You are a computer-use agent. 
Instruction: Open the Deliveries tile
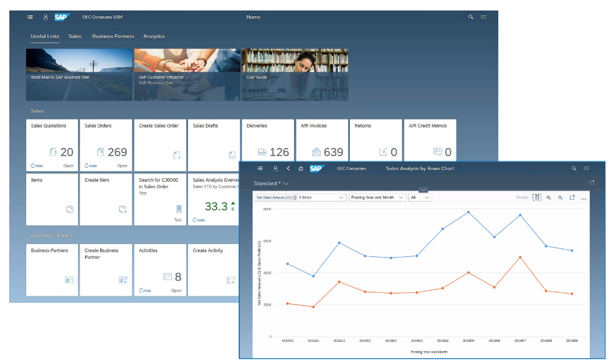pos(268,140)
